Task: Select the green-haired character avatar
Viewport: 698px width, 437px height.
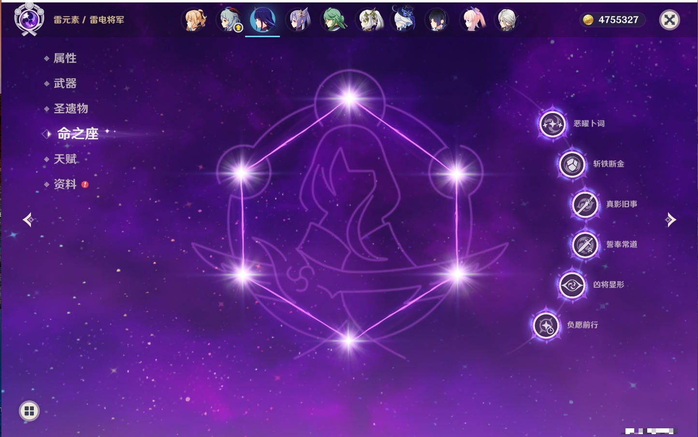Action: [334, 20]
